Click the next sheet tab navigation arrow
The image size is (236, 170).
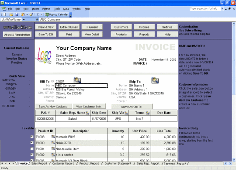9,163
